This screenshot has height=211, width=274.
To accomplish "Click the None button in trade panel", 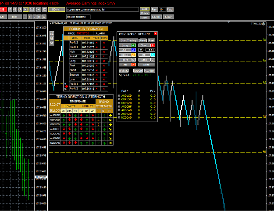I will click(146, 65).
